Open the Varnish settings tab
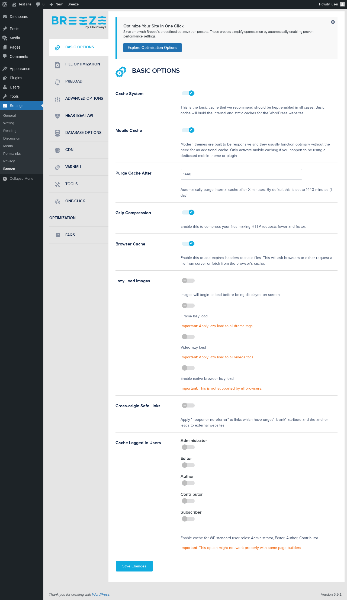Image resolution: width=347 pixels, height=600 pixels. pyautogui.click(x=73, y=167)
